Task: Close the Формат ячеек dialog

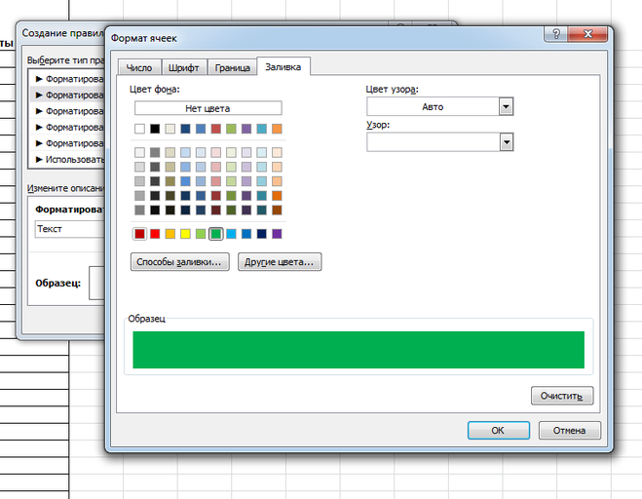Action: 587,34
